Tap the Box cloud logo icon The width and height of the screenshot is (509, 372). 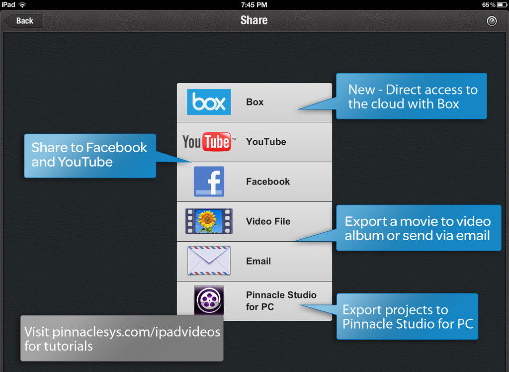click(x=209, y=102)
